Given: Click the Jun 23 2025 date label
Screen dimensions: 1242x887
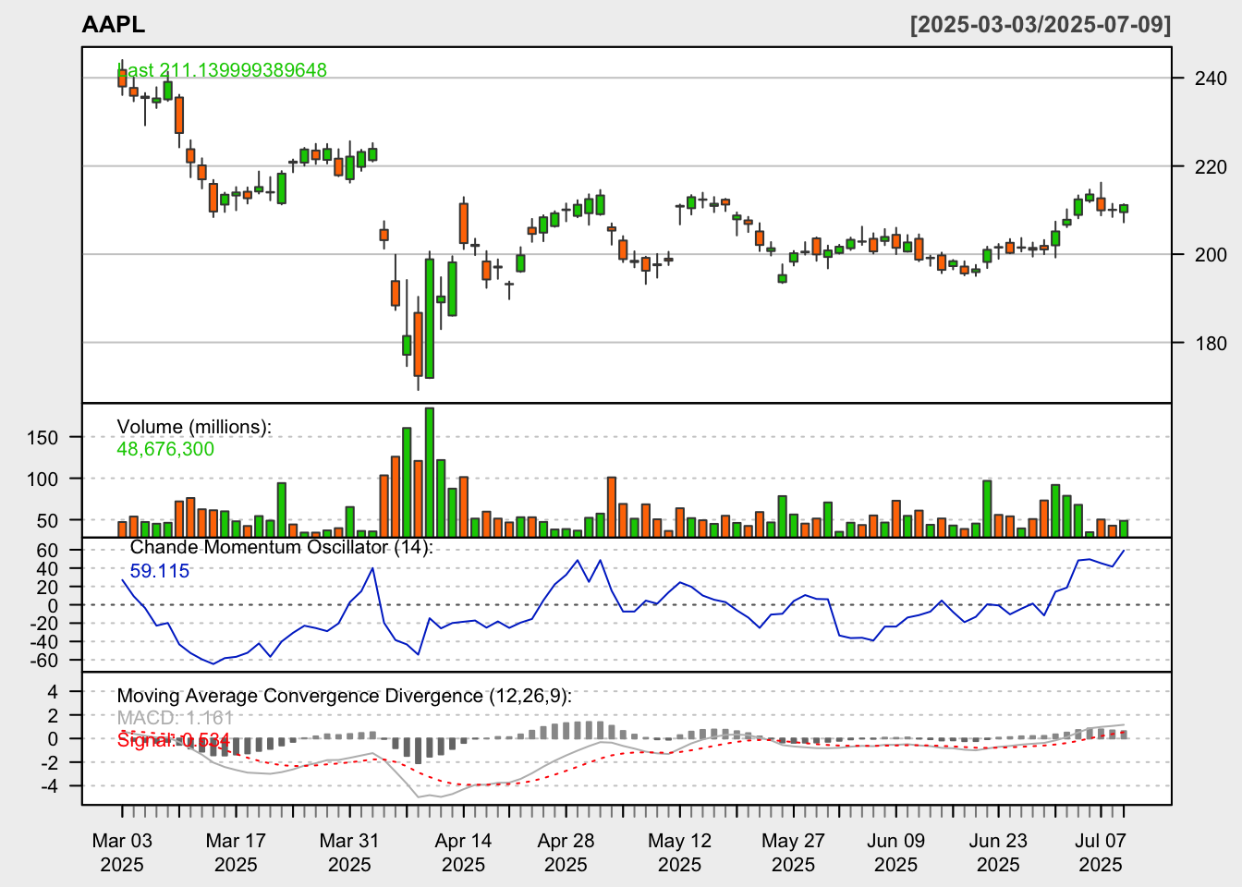Looking at the screenshot, I should [998, 853].
